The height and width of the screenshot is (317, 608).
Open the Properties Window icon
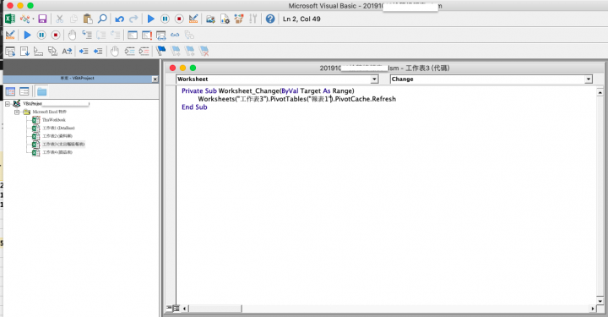(225, 19)
